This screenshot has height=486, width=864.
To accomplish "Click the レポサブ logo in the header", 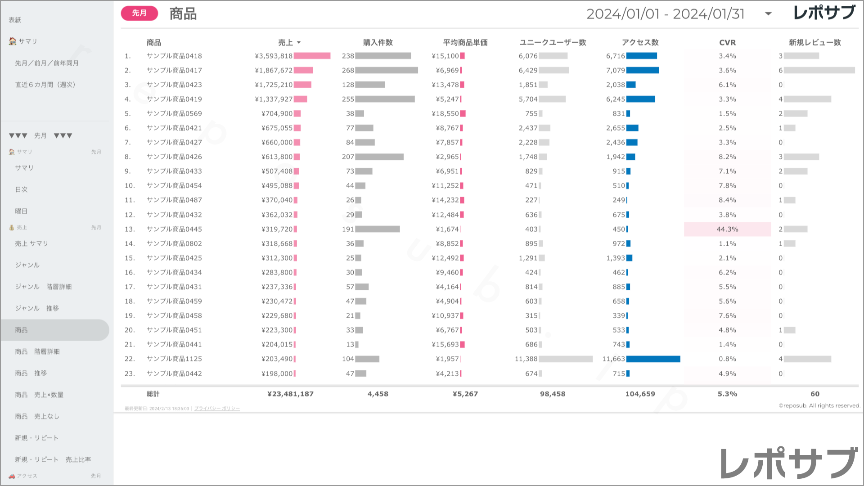I will click(824, 13).
